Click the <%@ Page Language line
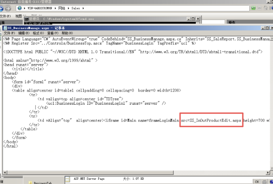273x184 pixels. 136,39
